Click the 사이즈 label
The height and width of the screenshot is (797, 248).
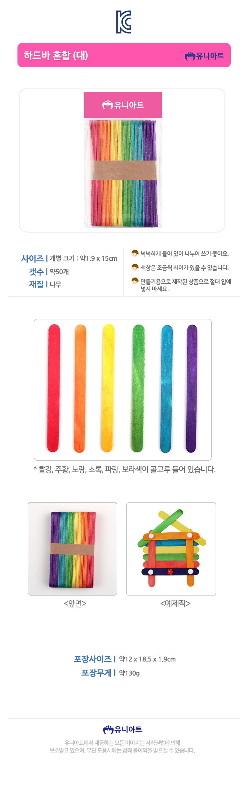[32, 258]
